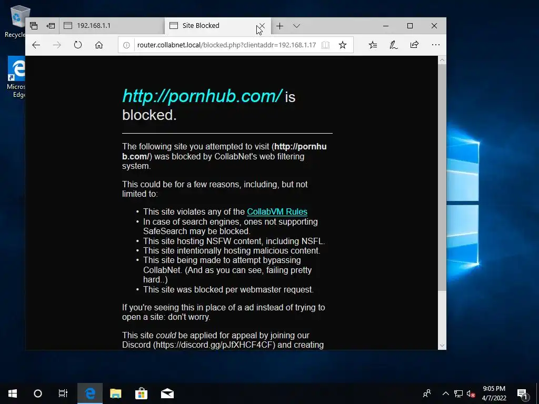Click 'This site intentionally hosting malicious content.' line

pos(232,251)
